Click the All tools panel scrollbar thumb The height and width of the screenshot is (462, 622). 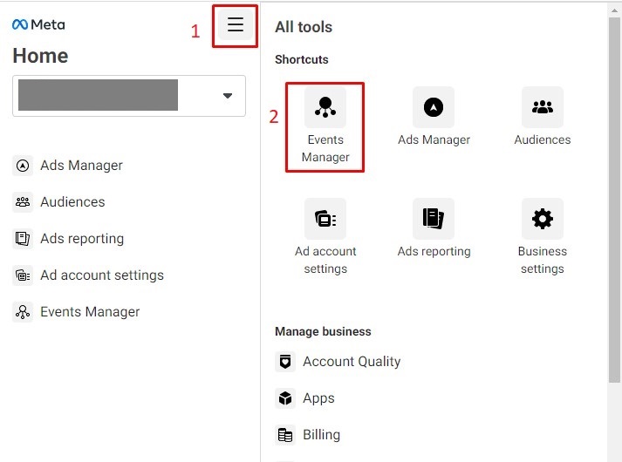coord(614,200)
